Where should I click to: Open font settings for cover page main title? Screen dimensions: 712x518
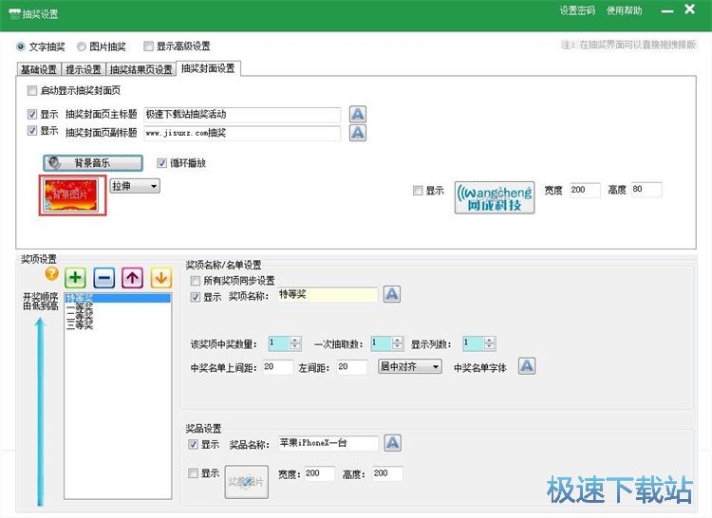tap(357, 114)
